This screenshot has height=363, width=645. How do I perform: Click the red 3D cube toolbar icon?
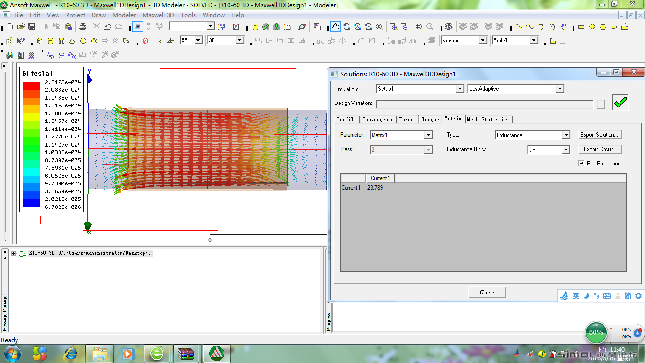point(145,41)
